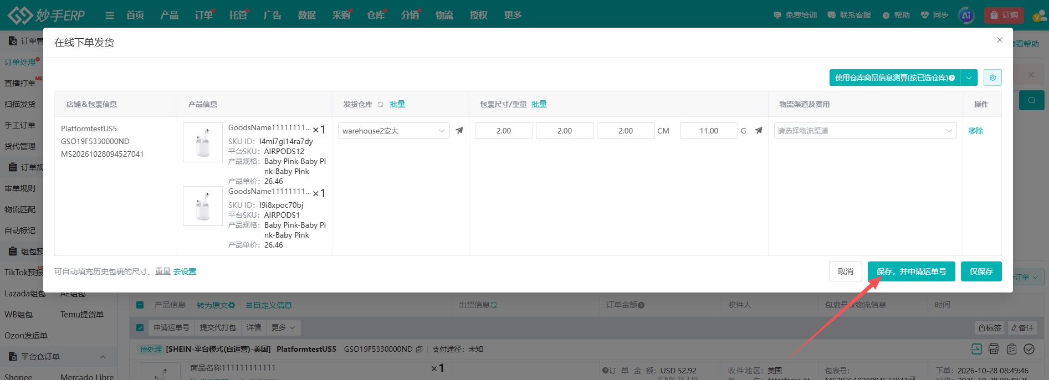Image resolution: width=1049 pixels, height=380 pixels.
Task: Open the 更多 dropdown in order row
Action: [283, 327]
